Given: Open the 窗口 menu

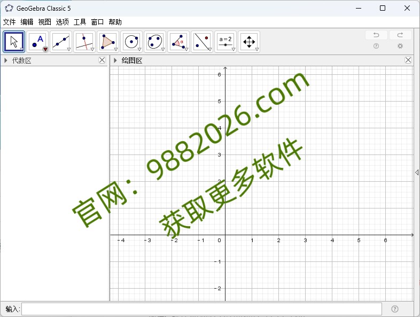Looking at the screenshot, I should (97, 22).
